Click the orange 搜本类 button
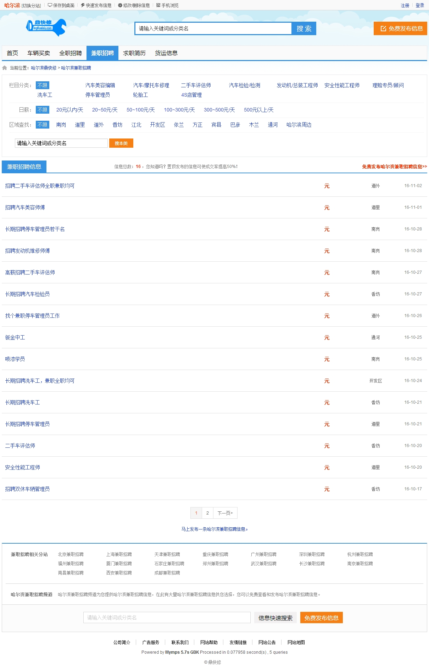 [121, 143]
